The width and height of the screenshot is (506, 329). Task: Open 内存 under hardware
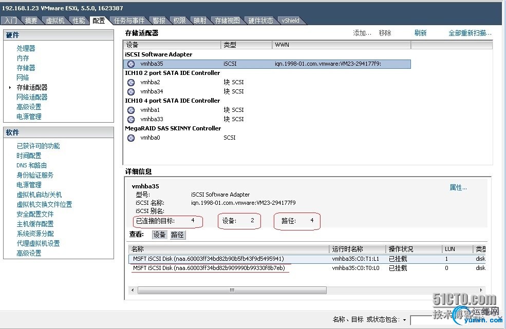(23, 58)
